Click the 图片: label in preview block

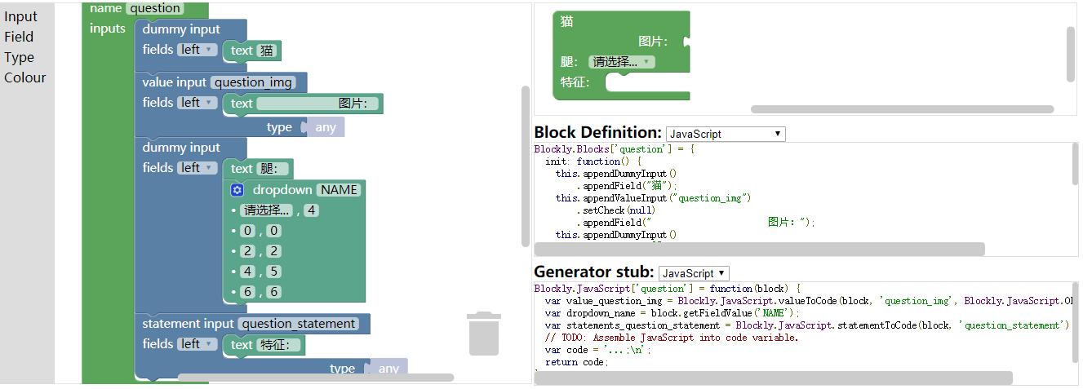[653, 42]
